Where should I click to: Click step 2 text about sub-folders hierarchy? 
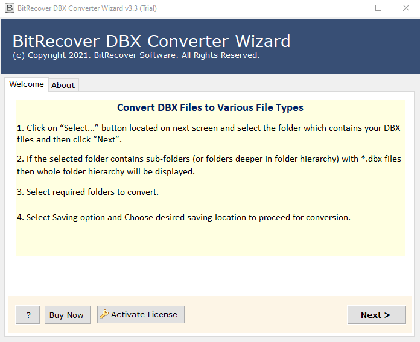[x=209, y=165]
